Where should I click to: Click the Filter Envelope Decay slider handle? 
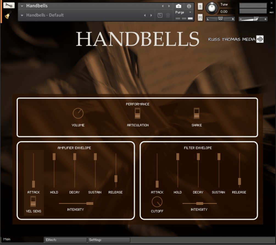[x=198, y=157]
